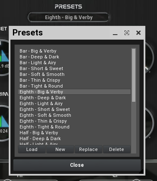Select the Eighth - Tight & Round preset

[74, 127]
